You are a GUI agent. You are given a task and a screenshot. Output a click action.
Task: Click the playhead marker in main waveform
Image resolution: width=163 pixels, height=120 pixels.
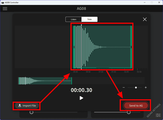[x=81, y=47]
